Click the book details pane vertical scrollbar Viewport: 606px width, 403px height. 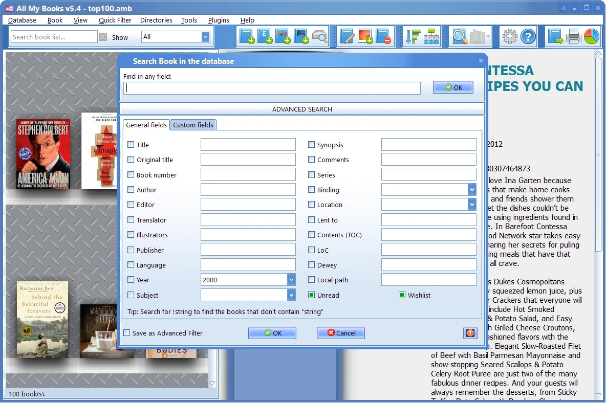coord(598,154)
